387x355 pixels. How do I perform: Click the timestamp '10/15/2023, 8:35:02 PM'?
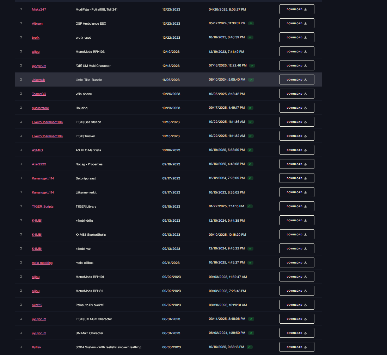[x=227, y=192]
